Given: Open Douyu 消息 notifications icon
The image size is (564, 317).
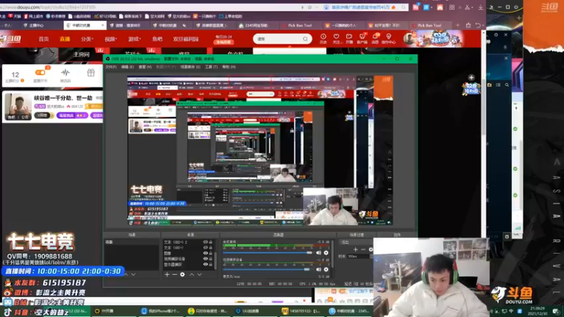Looking at the screenshot, I should [375, 39].
